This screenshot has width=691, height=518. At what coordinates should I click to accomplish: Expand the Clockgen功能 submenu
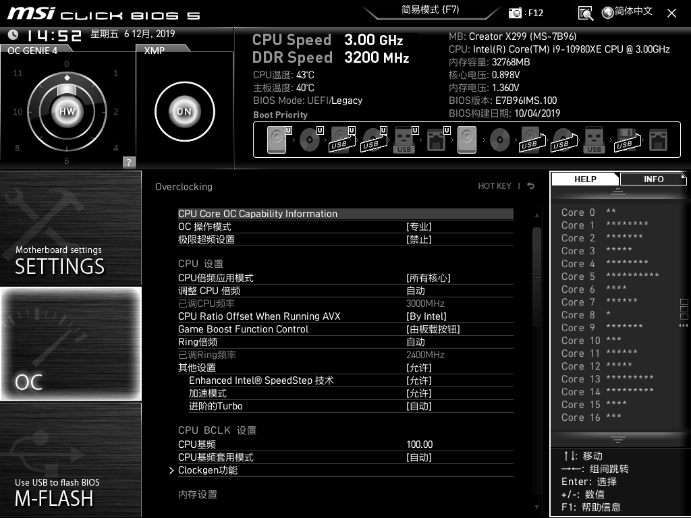[x=208, y=470]
